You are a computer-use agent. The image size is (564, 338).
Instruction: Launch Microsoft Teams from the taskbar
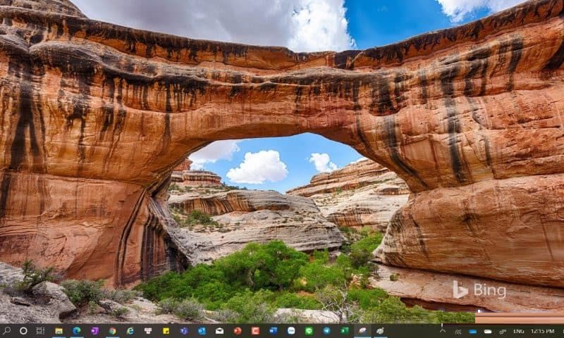click(184, 331)
